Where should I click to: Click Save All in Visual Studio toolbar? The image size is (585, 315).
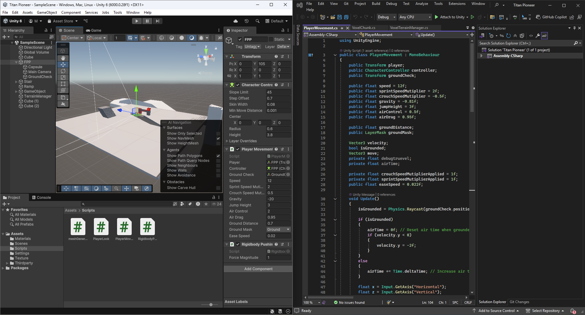[346, 17]
